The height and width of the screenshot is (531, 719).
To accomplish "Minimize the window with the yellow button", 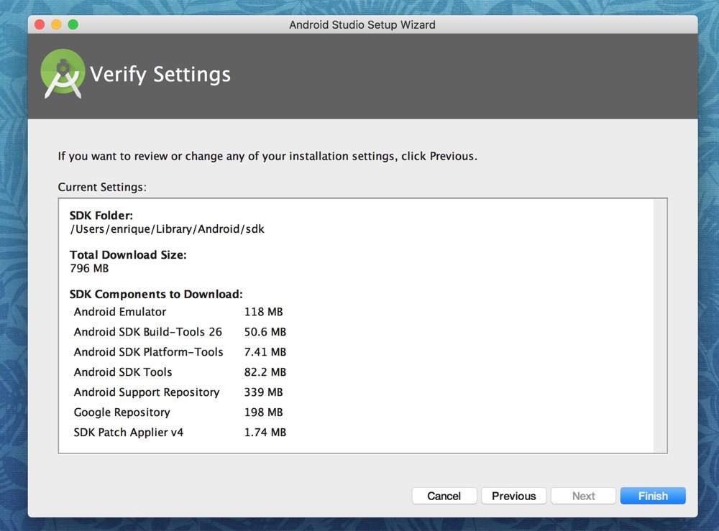I will click(x=56, y=24).
